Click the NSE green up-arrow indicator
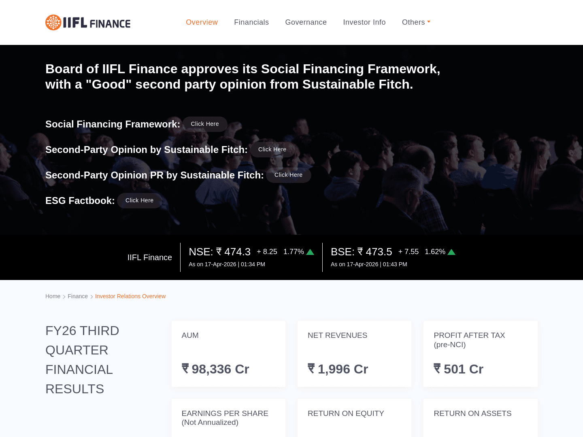 310,252
